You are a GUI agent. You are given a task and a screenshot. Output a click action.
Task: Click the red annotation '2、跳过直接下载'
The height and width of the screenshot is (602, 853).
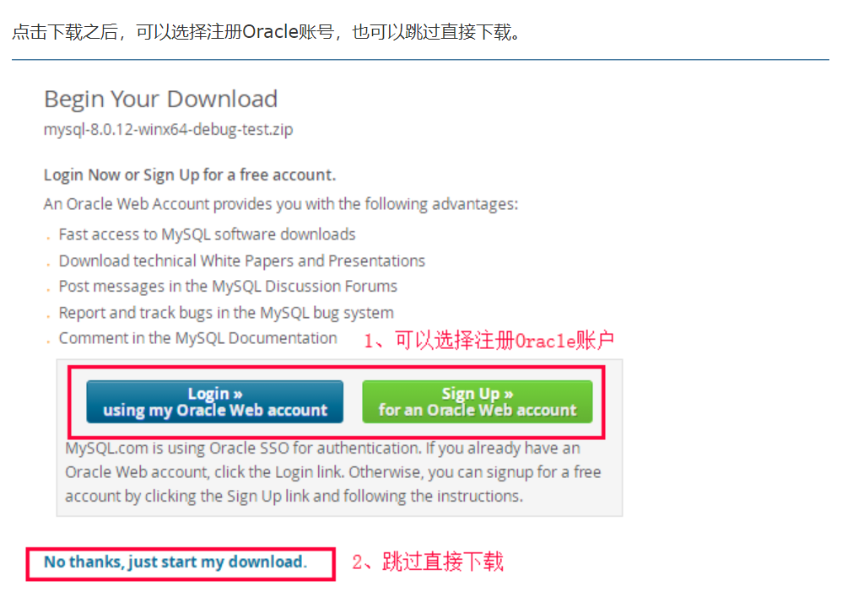click(428, 562)
